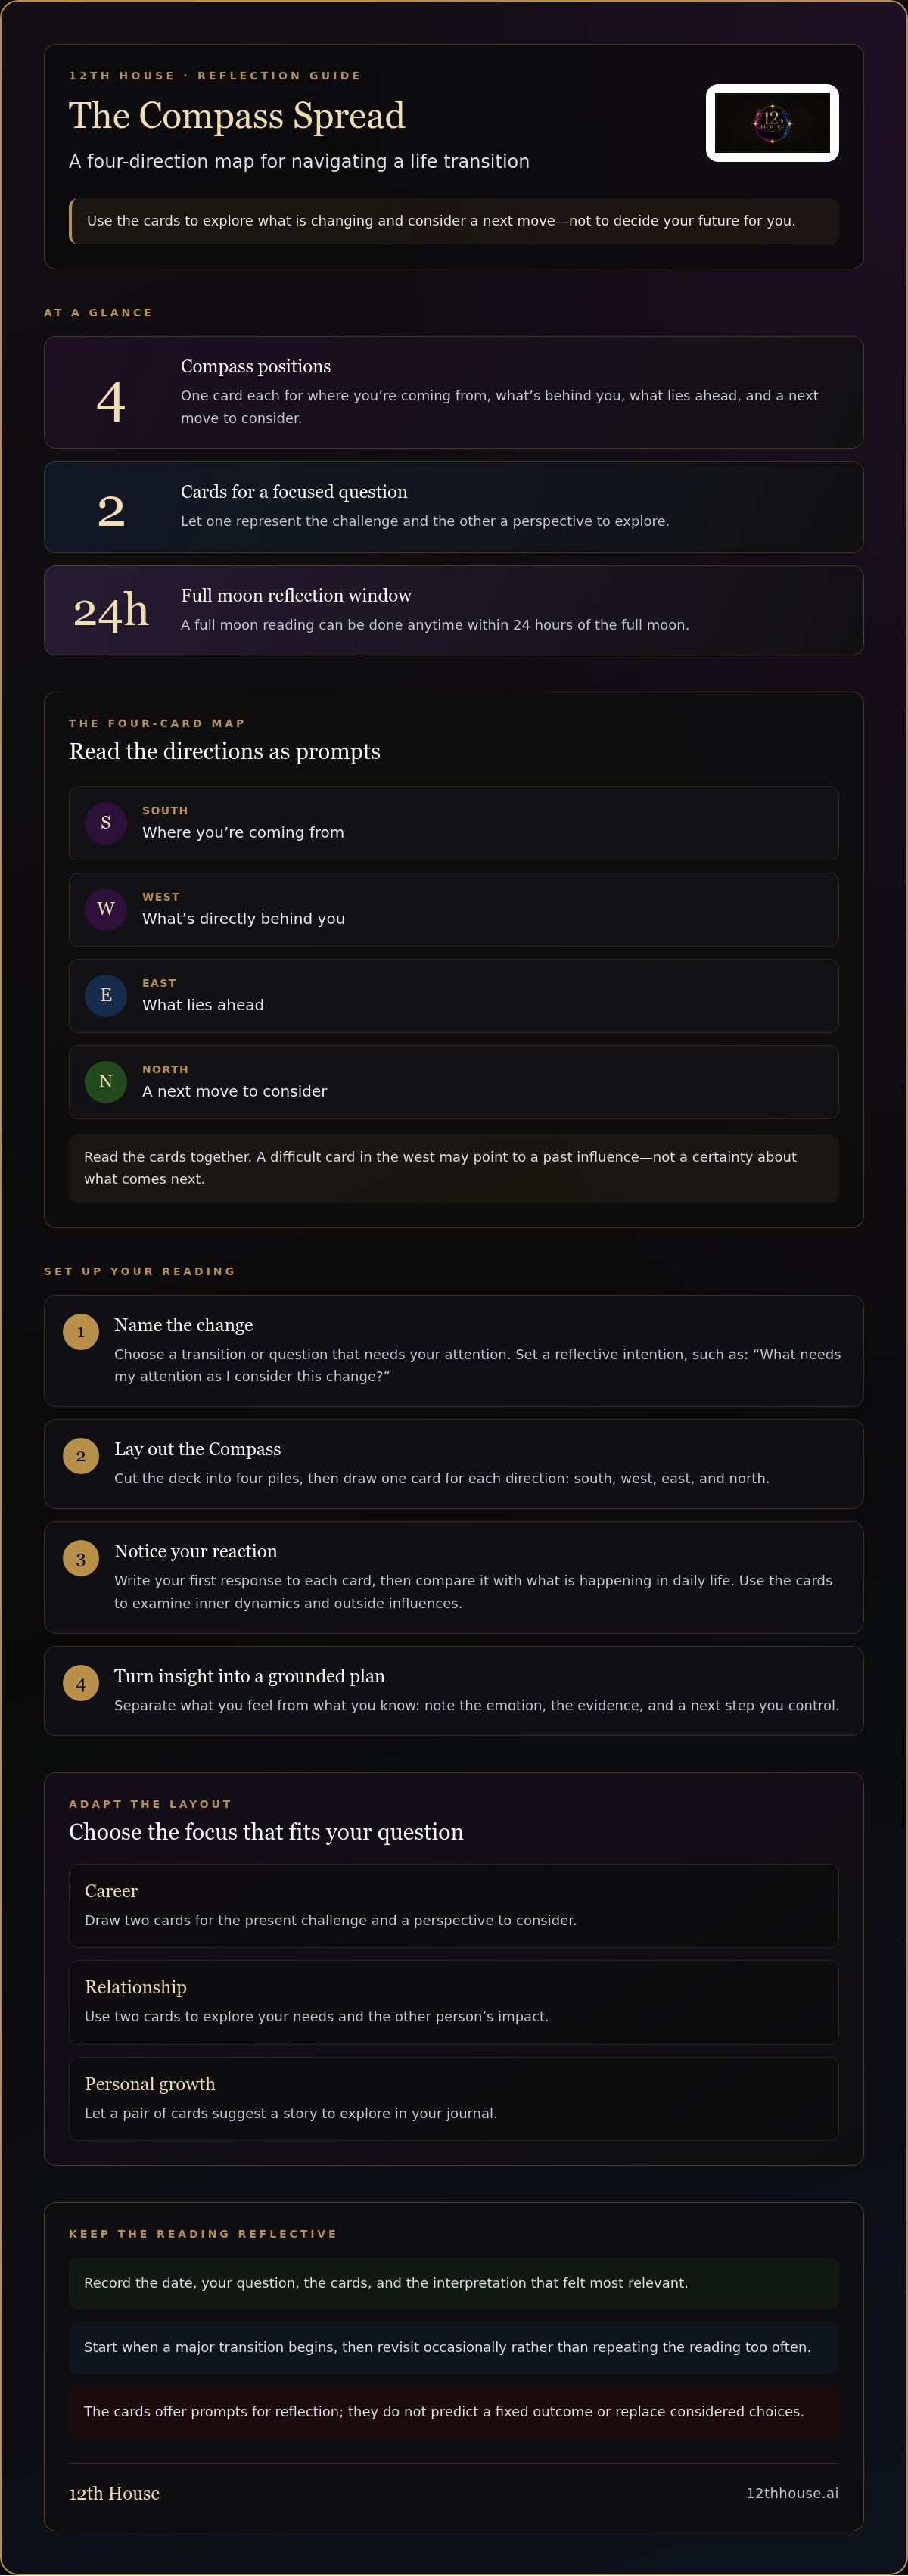Select the South "S" compass badge
Screen dimensions: 908x2576
[x=106, y=823]
